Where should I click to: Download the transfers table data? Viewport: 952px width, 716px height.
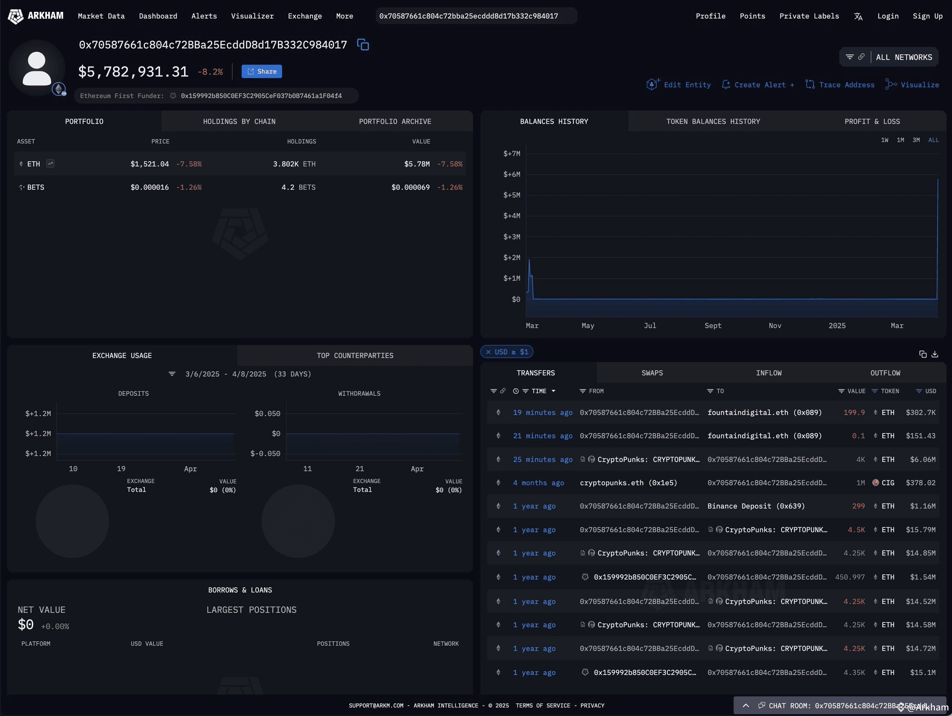coord(935,354)
